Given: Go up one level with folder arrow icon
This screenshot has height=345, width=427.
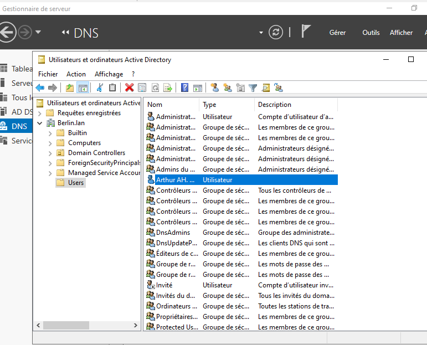Looking at the screenshot, I should [70, 87].
